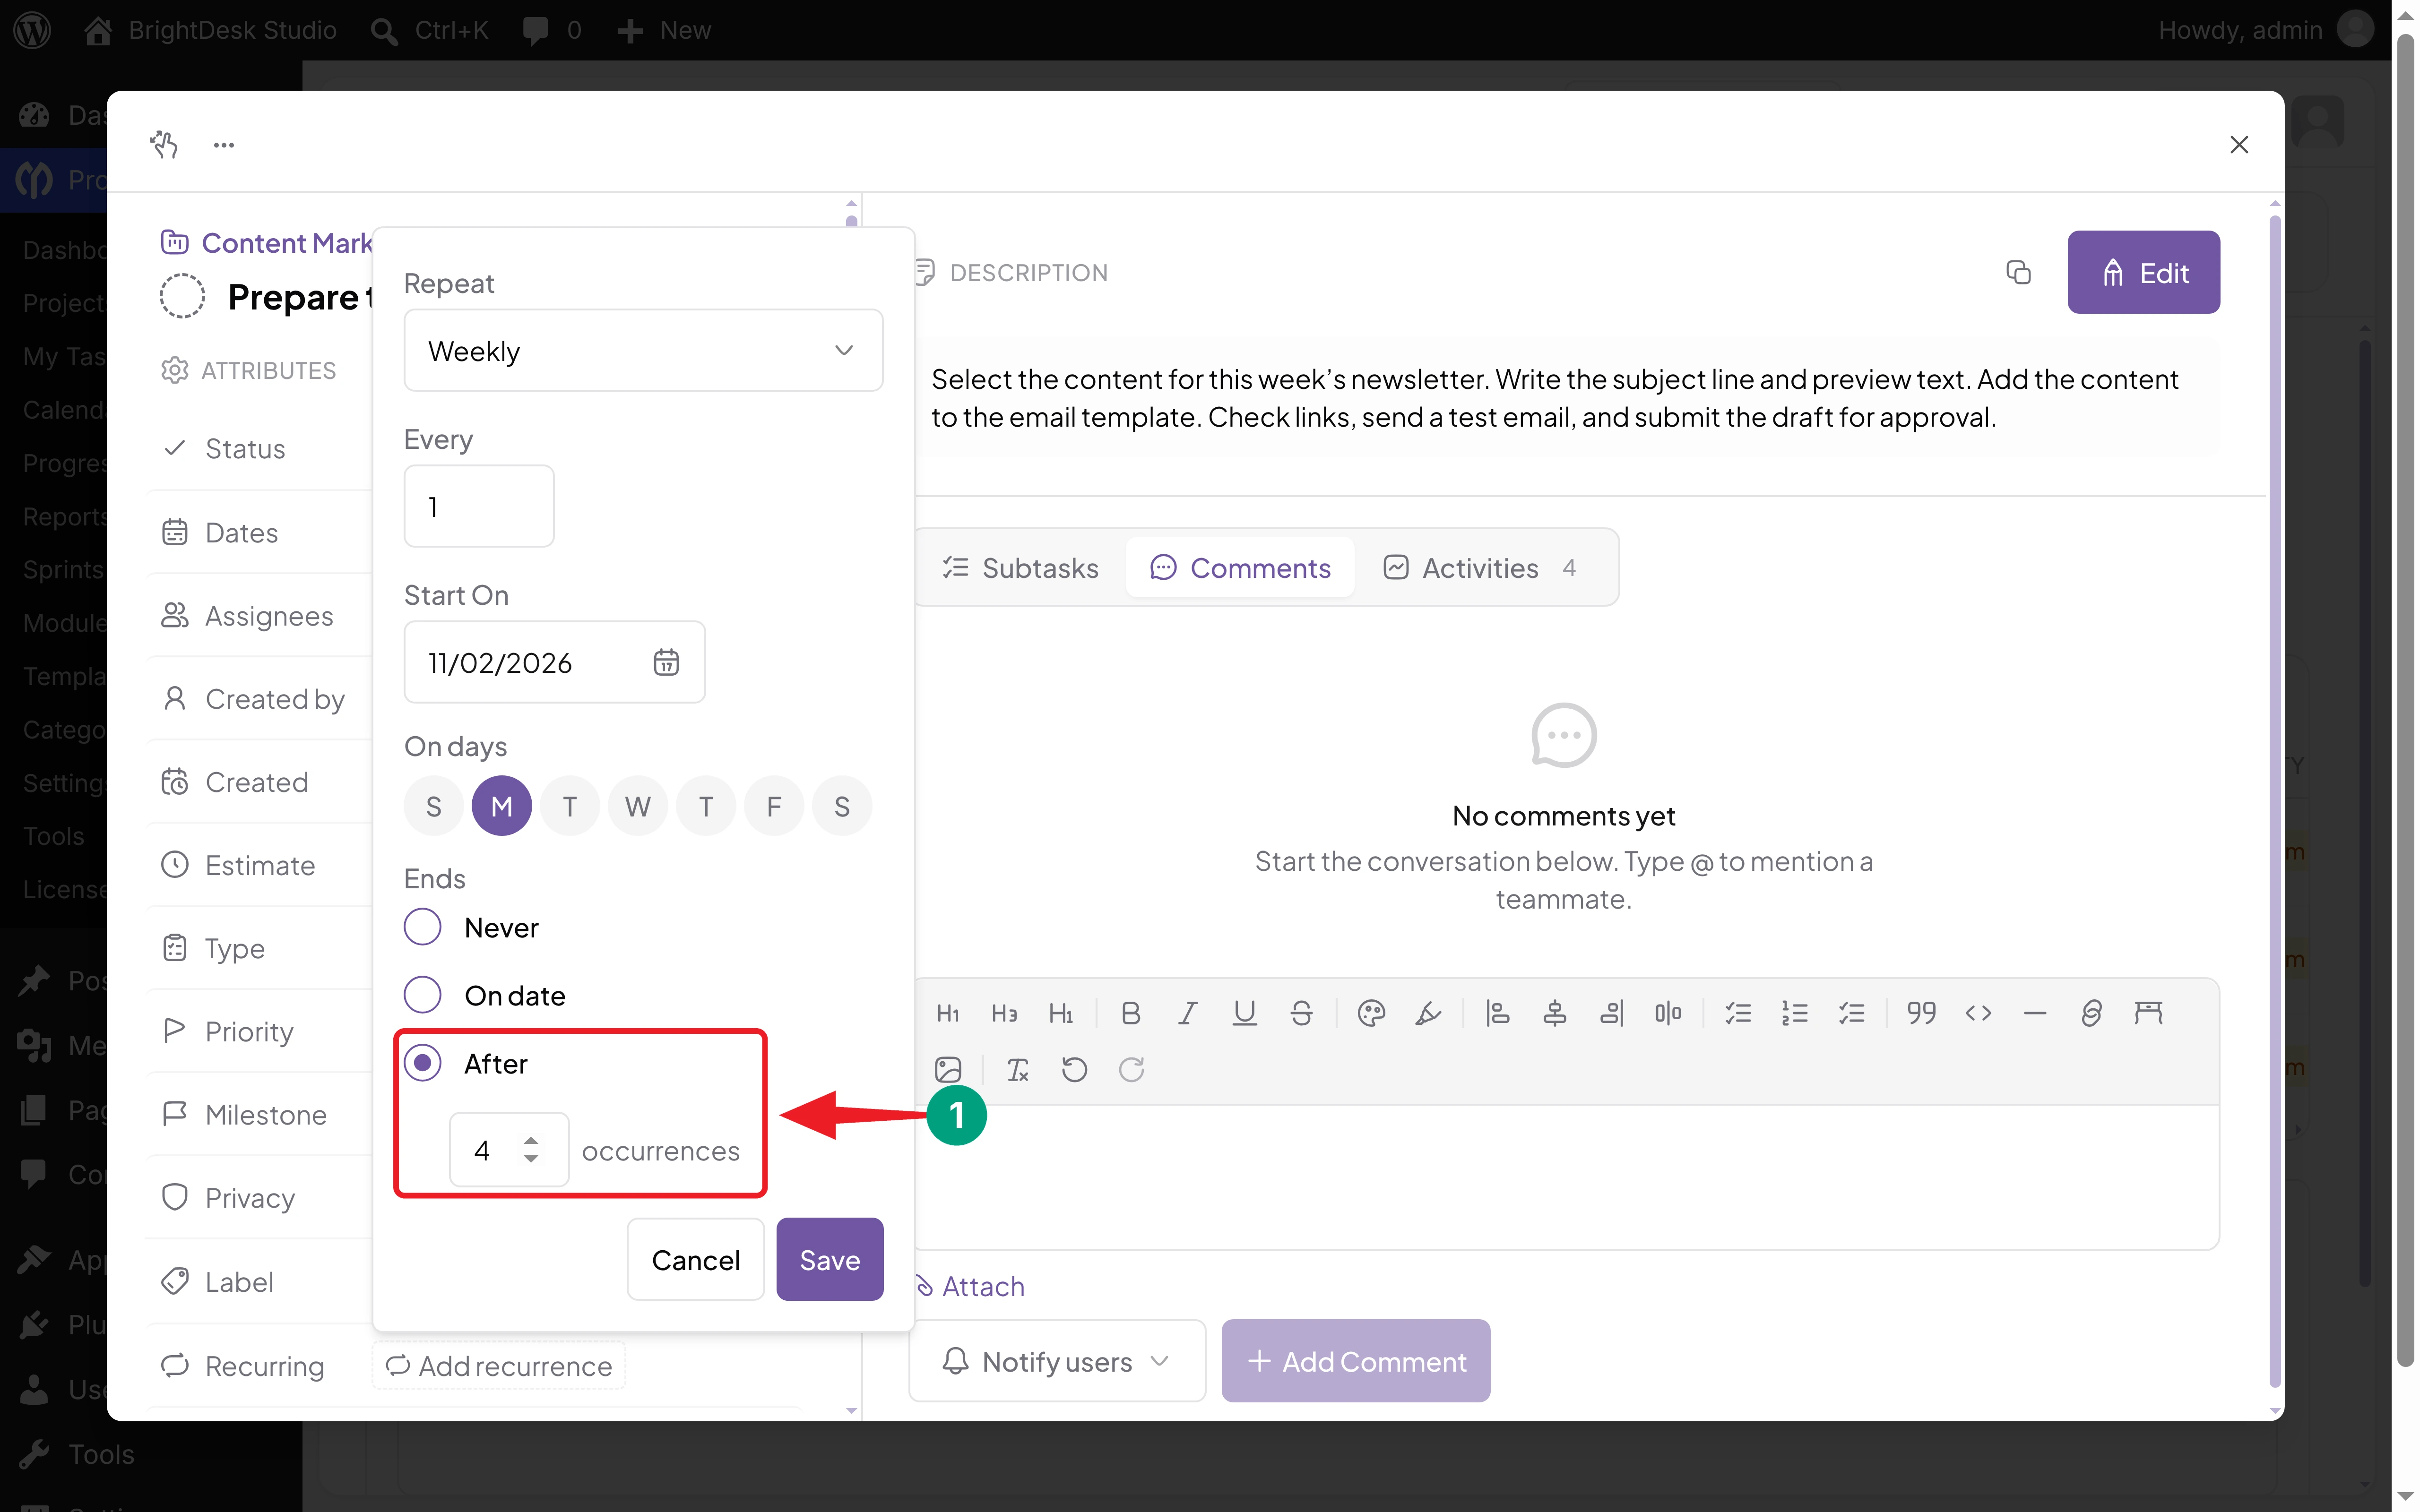Screen dimensions: 2420x1512
Task: Toggle Monday in On days
Action: tap(502, 806)
